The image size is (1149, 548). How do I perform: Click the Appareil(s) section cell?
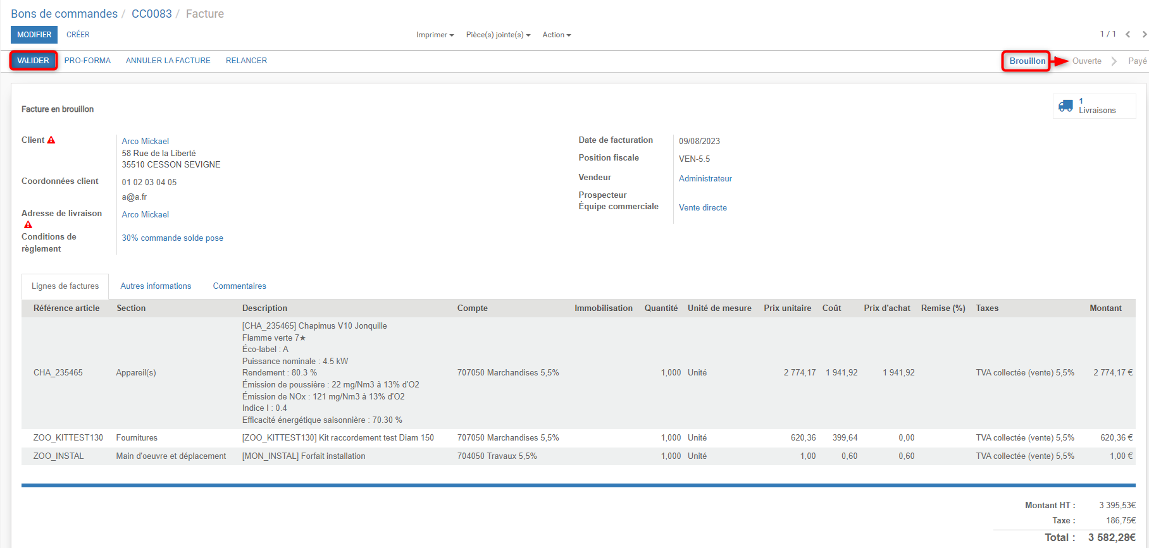click(136, 373)
